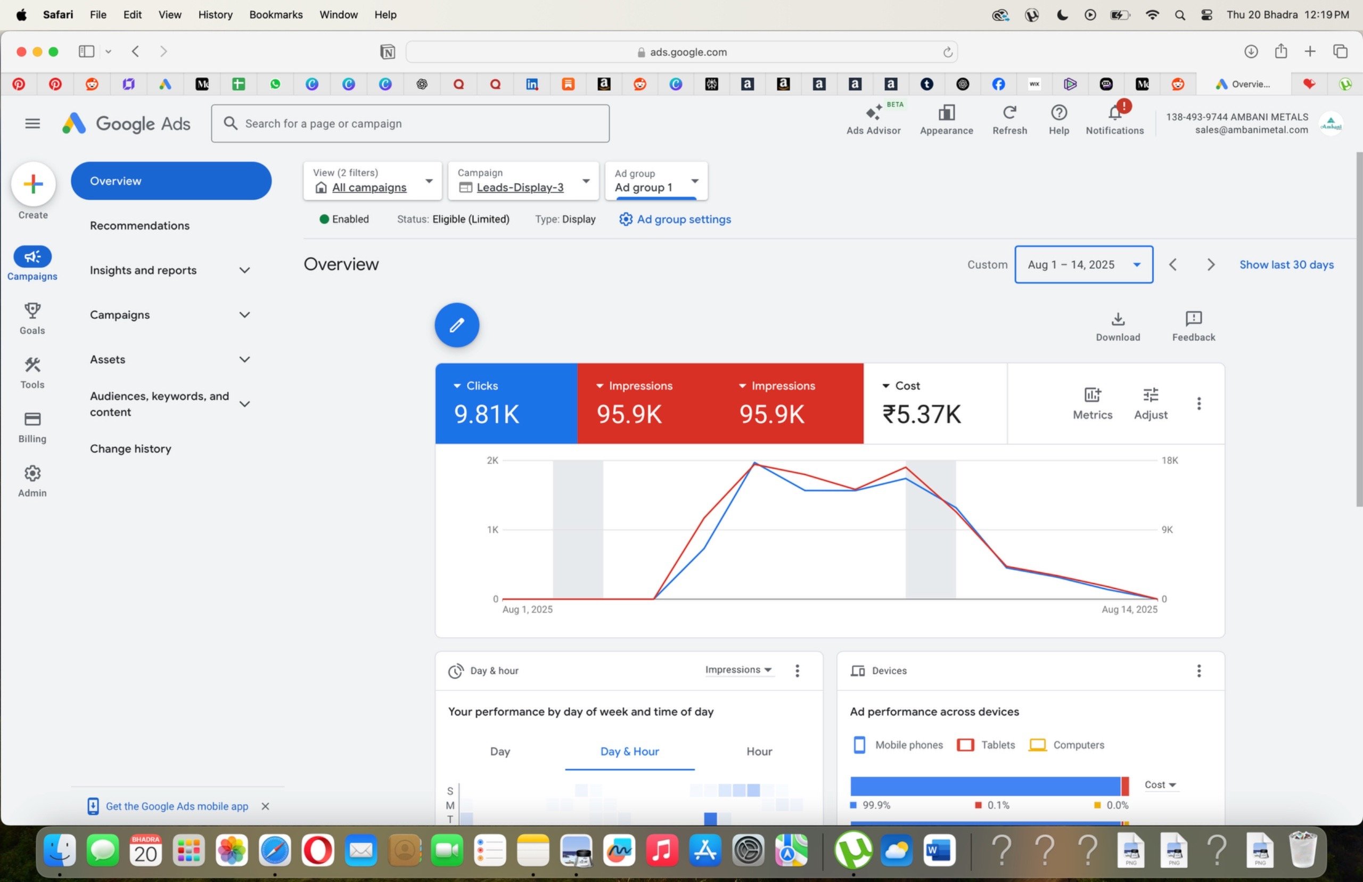1363x882 pixels.
Task: Open the Safari Bookmarks menu
Action: pos(275,14)
